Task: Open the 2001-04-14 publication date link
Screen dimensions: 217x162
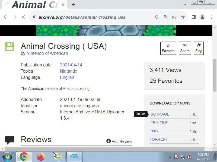Action: 71,65
